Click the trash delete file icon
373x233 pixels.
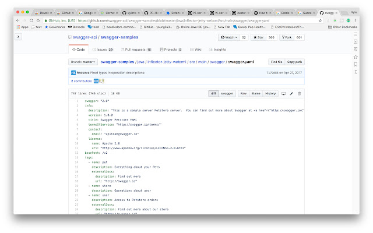coord(299,93)
